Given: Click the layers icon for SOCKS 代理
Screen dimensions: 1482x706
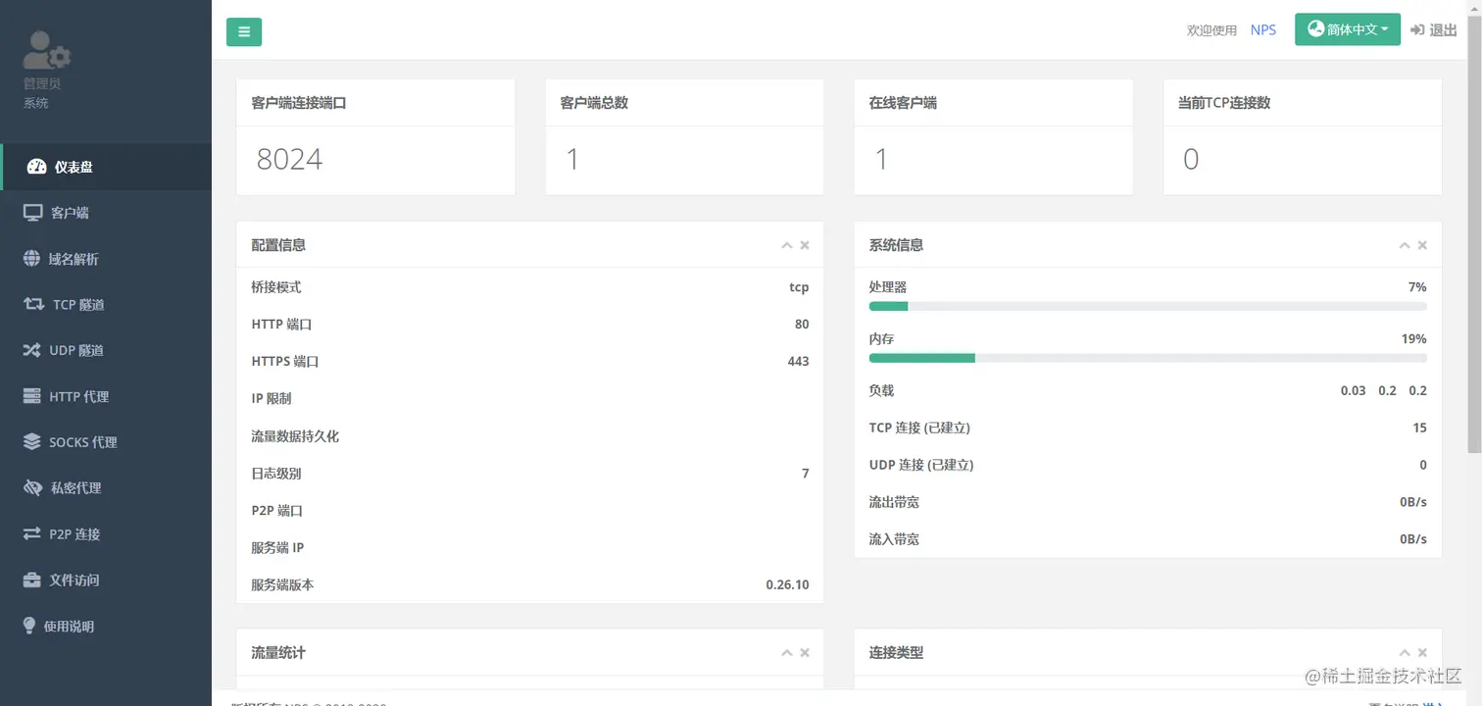Looking at the screenshot, I should (31, 442).
